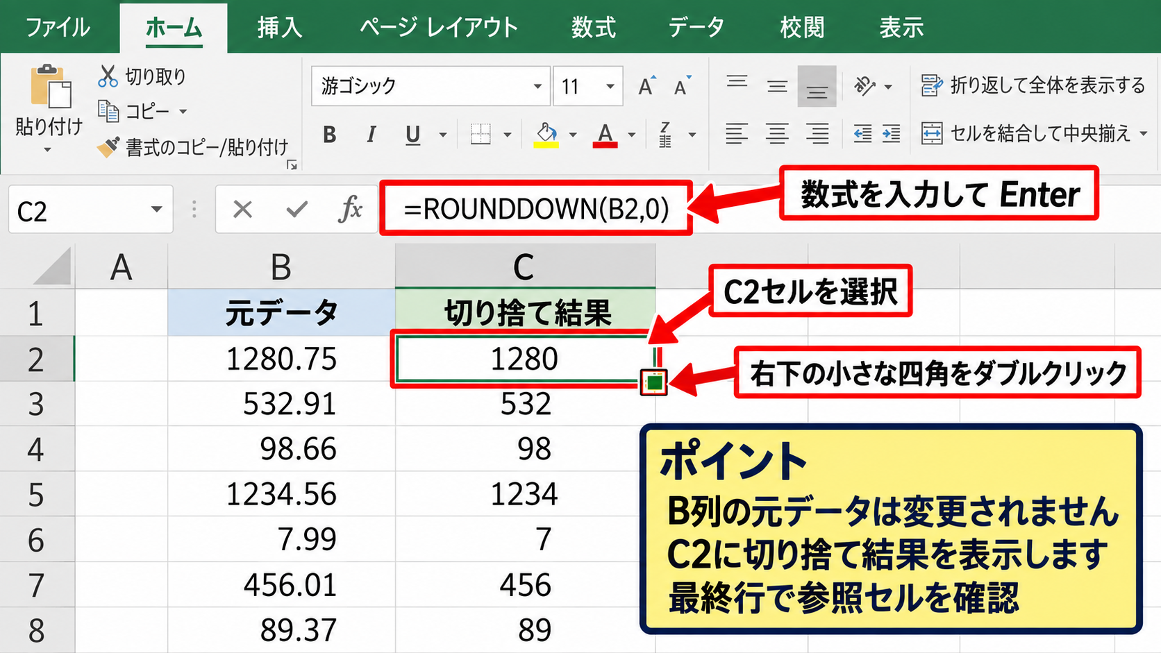Screen dimensions: 1161x653
Task: Toggle 折り返して全体を表示する wrap text
Action: coord(1033,85)
